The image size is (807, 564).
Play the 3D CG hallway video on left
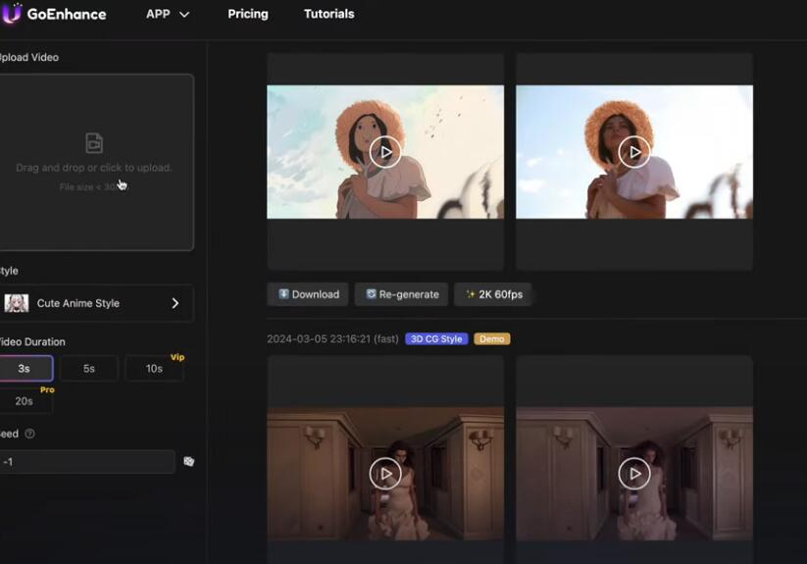[385, 474]
